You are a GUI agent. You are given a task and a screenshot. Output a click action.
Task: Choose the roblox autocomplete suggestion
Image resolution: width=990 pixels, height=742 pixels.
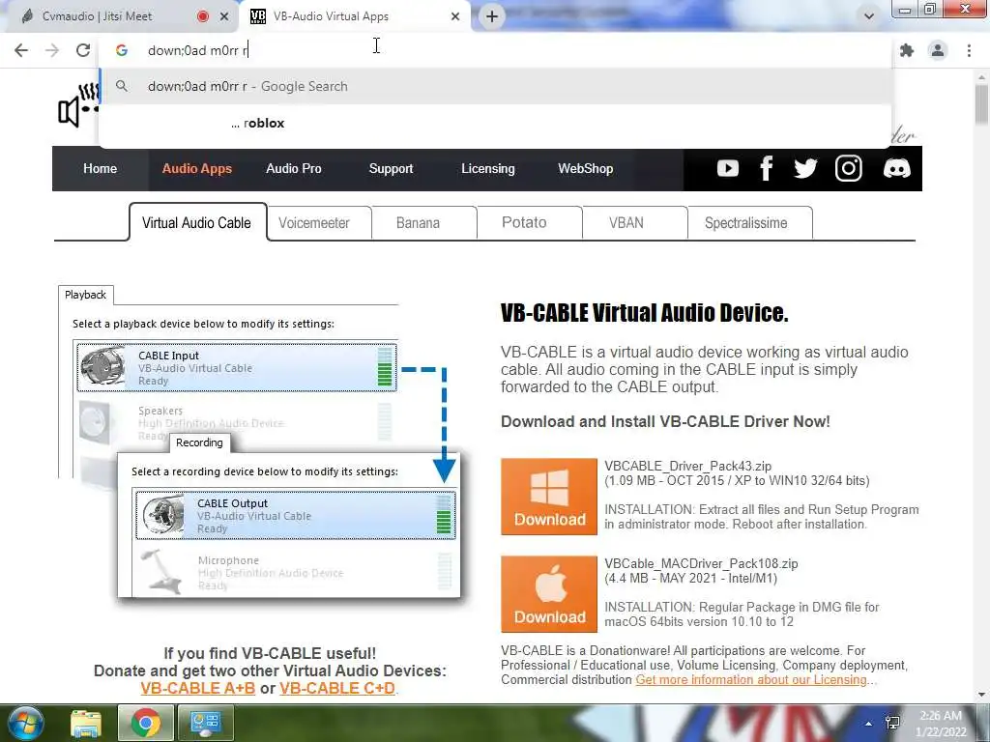point(496,123)
